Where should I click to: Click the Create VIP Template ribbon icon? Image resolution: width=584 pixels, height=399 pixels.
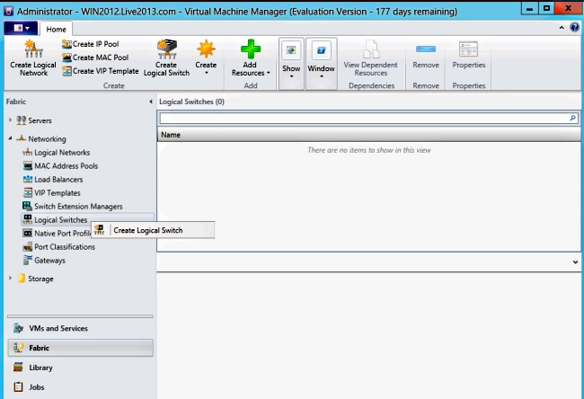[x=66, y=71]
